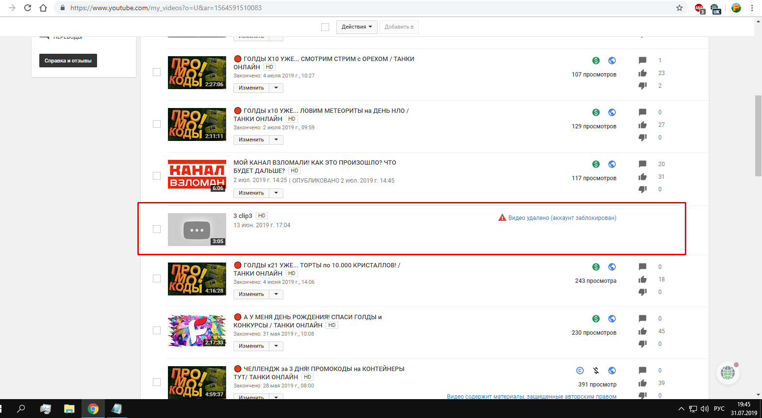Switch to Chrome from taskbar
Image resolution: width=762 pixels, height=418 pixels.
pyautogui.click(x=93, y=409)
